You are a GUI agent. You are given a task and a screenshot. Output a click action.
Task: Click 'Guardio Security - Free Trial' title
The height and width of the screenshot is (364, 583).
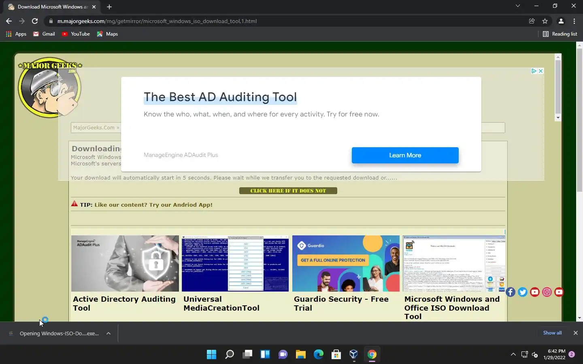pos(341,303)
